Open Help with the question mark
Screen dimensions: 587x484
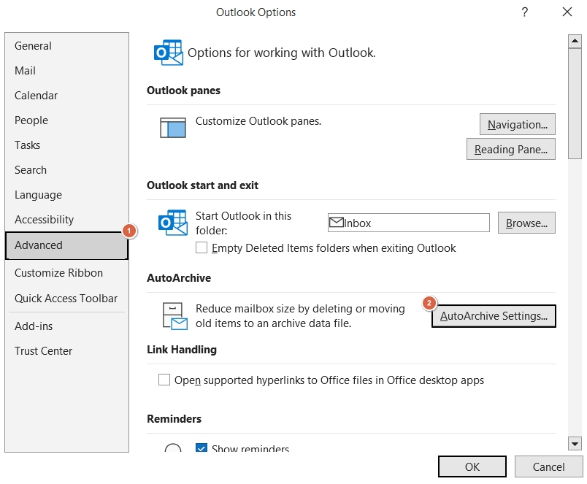click(x=524, y=12)
